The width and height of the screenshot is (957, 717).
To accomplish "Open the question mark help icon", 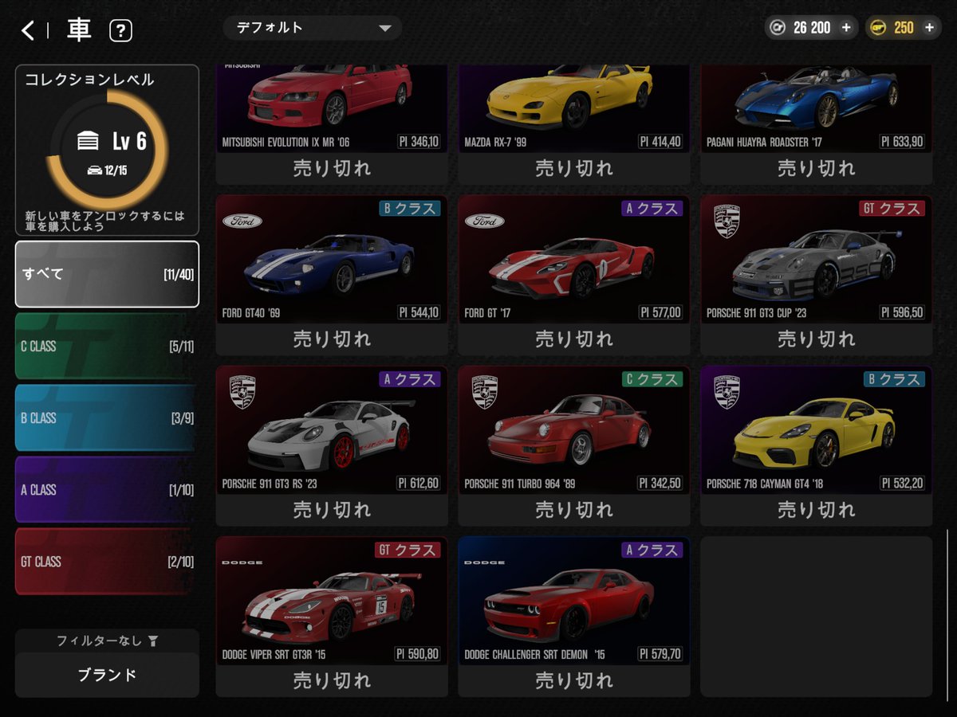I will [120, 31].
